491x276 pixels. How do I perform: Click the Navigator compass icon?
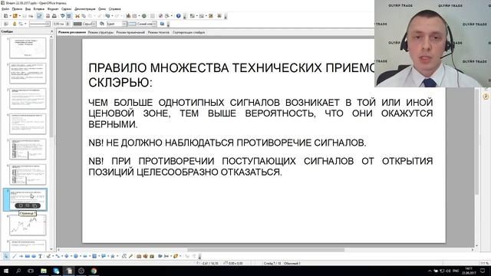[160, 15]
